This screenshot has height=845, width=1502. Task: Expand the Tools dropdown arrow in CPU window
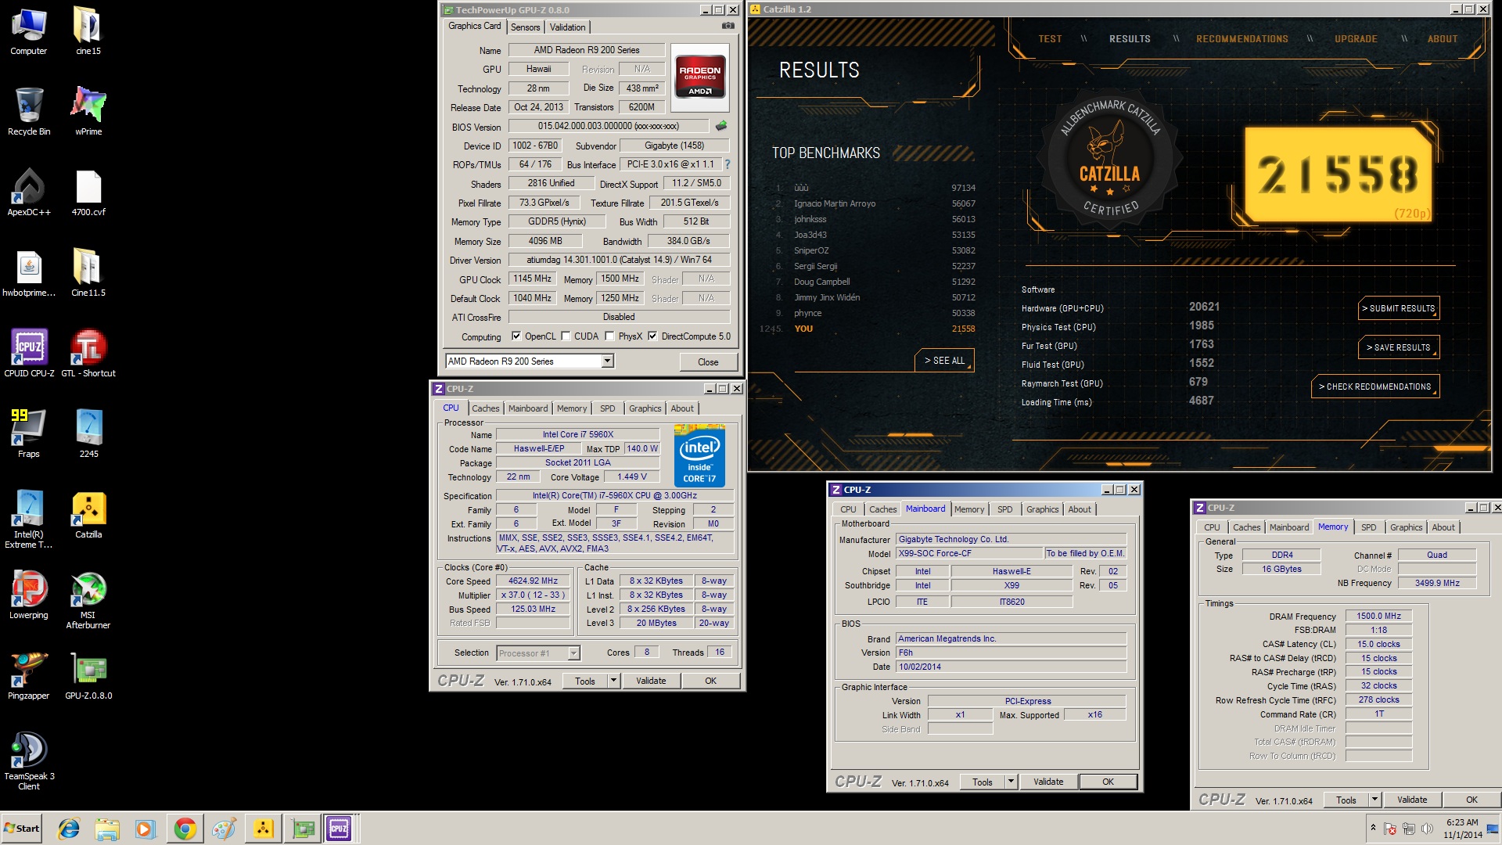pos(614,681)
